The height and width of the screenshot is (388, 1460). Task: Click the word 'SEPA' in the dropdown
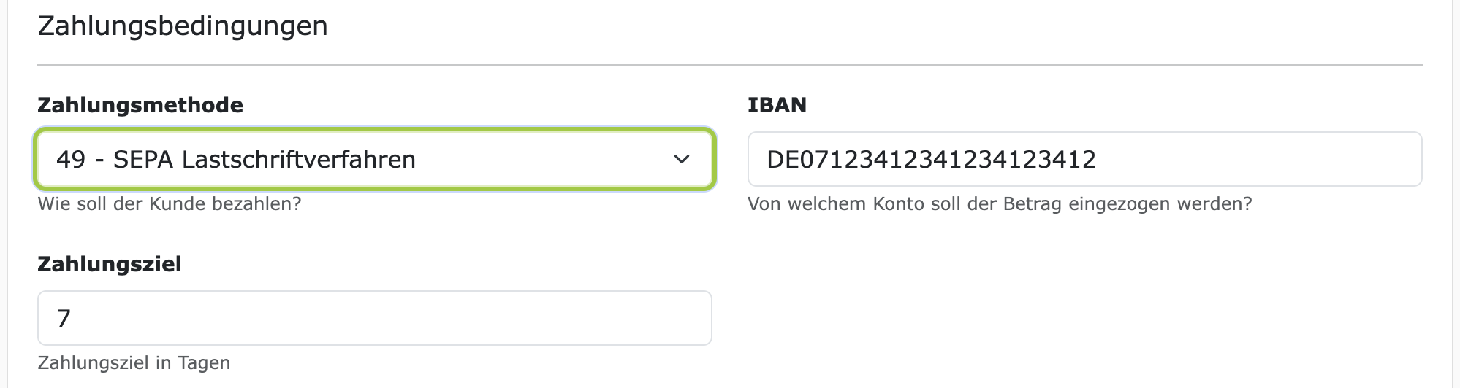point(144,159)
